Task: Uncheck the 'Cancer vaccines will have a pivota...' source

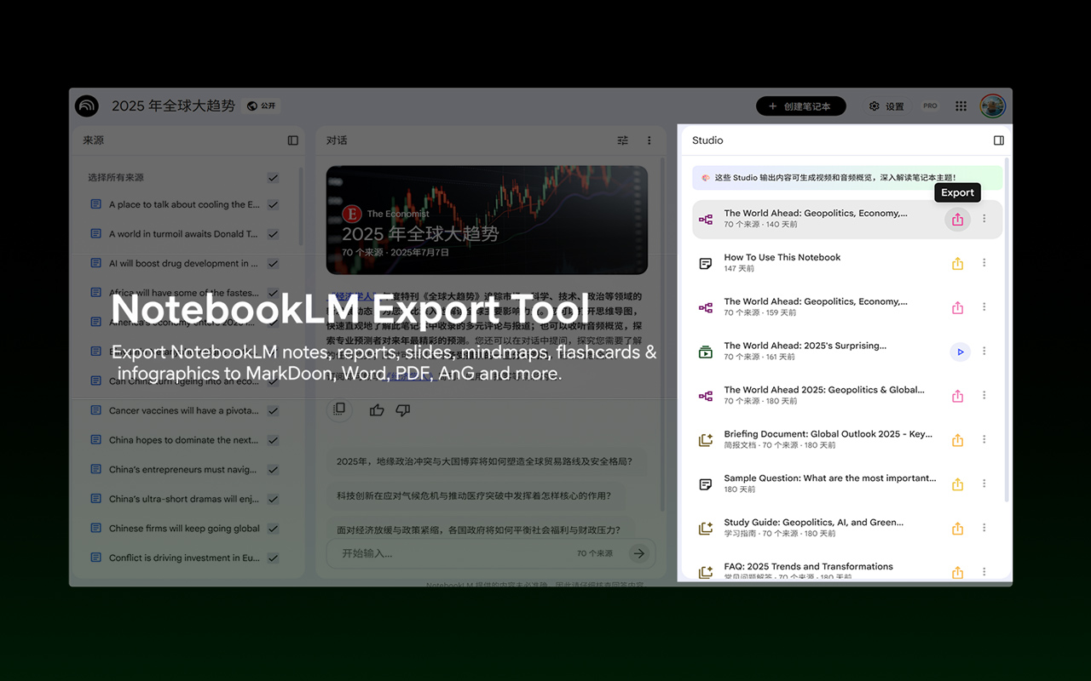Action: [x=273, y=410]
